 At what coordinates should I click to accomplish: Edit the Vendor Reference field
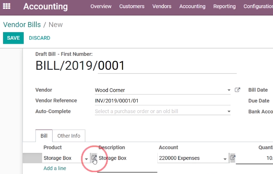click(x=163, y=101)
